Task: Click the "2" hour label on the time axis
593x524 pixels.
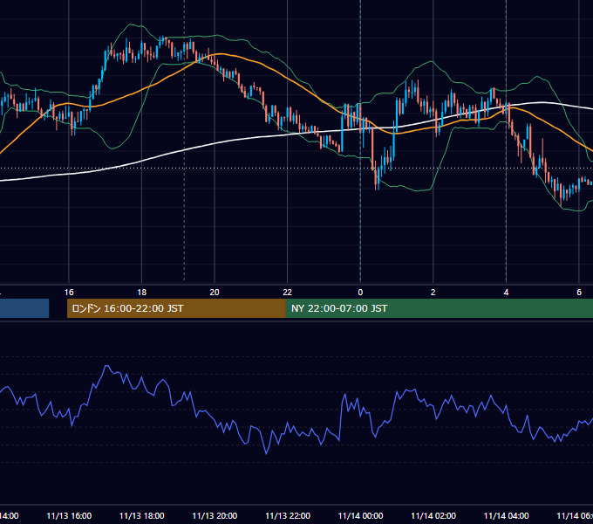Action: (433, 293)
